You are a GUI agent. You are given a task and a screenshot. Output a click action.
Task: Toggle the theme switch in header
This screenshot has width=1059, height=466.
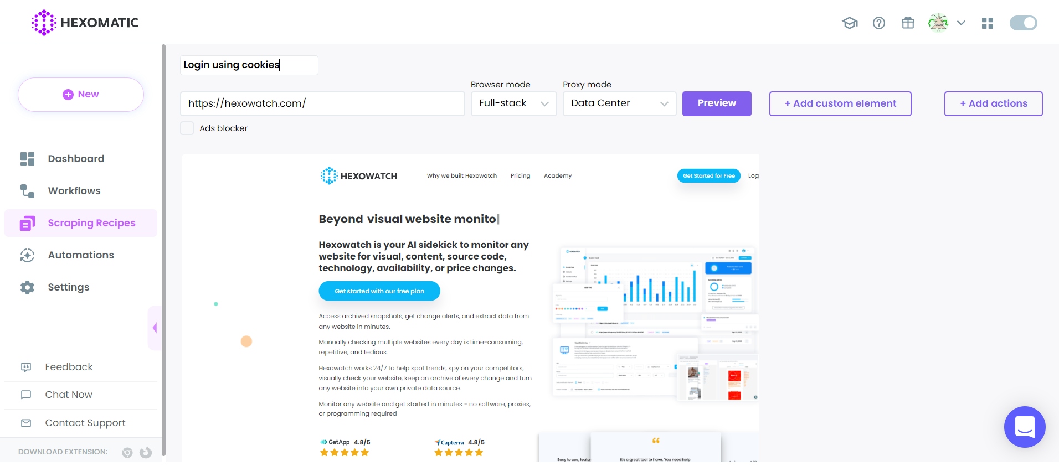pyautogui.click(x=1024, y=23)
